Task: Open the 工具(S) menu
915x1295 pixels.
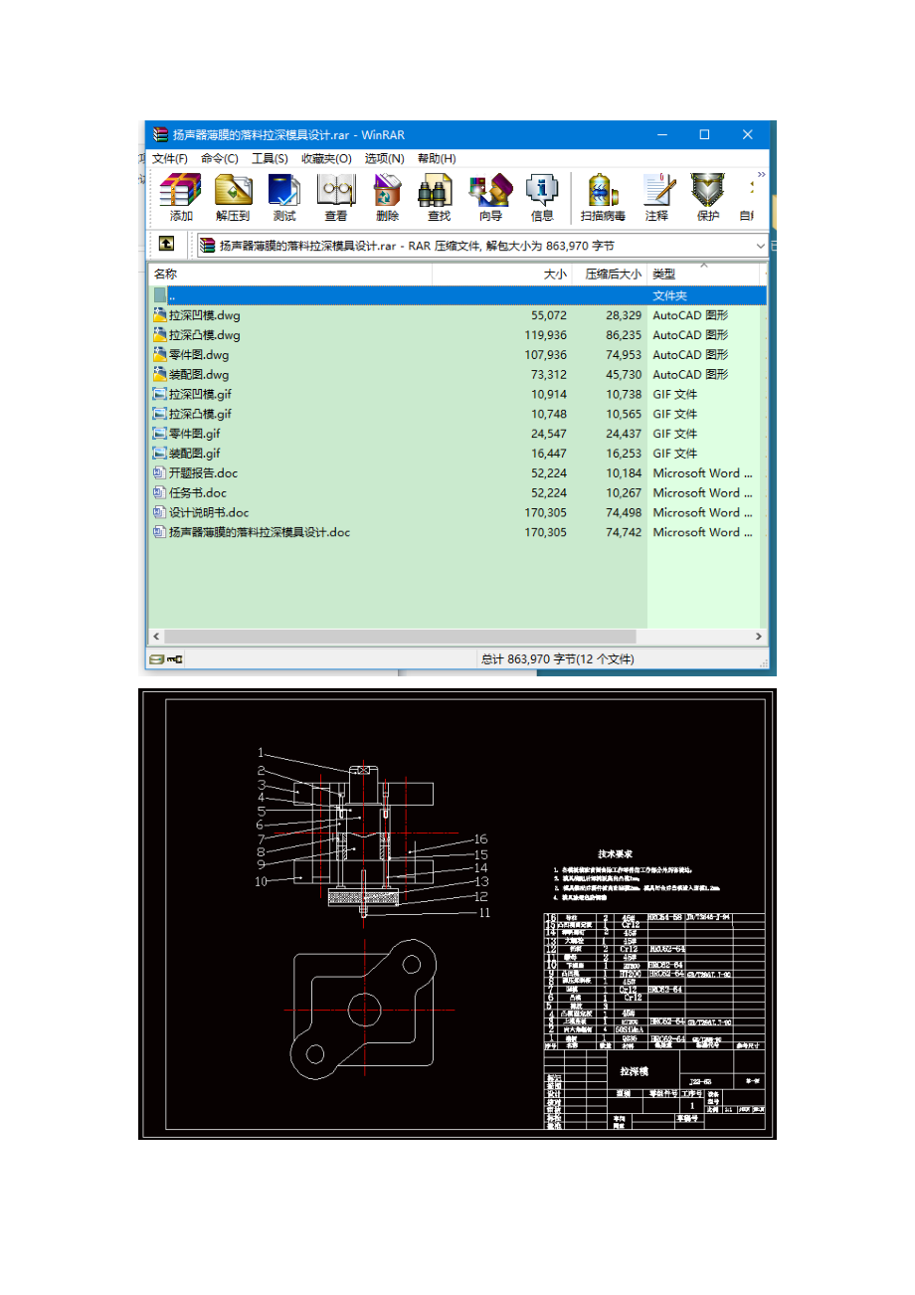Action: click(270, 158)
